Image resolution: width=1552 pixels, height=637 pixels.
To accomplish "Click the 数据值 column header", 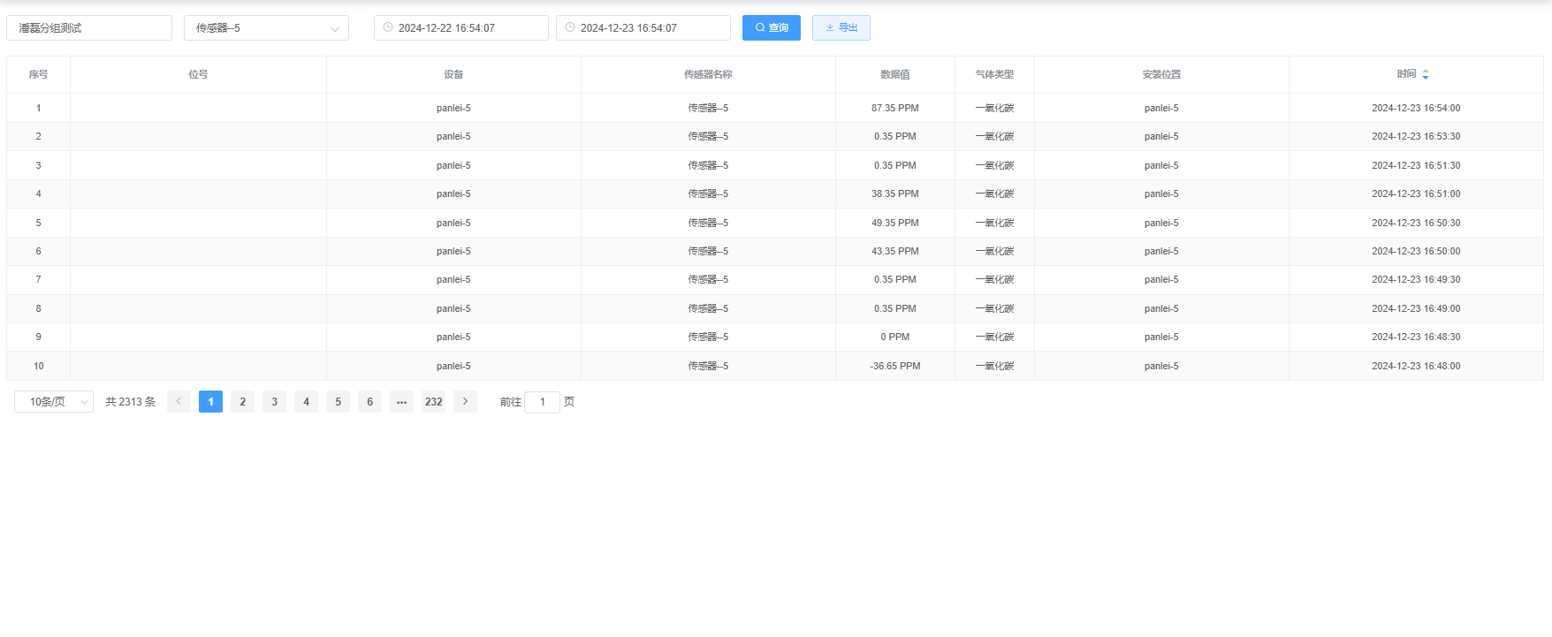I will pyautogui.click(x=894, y=75).
